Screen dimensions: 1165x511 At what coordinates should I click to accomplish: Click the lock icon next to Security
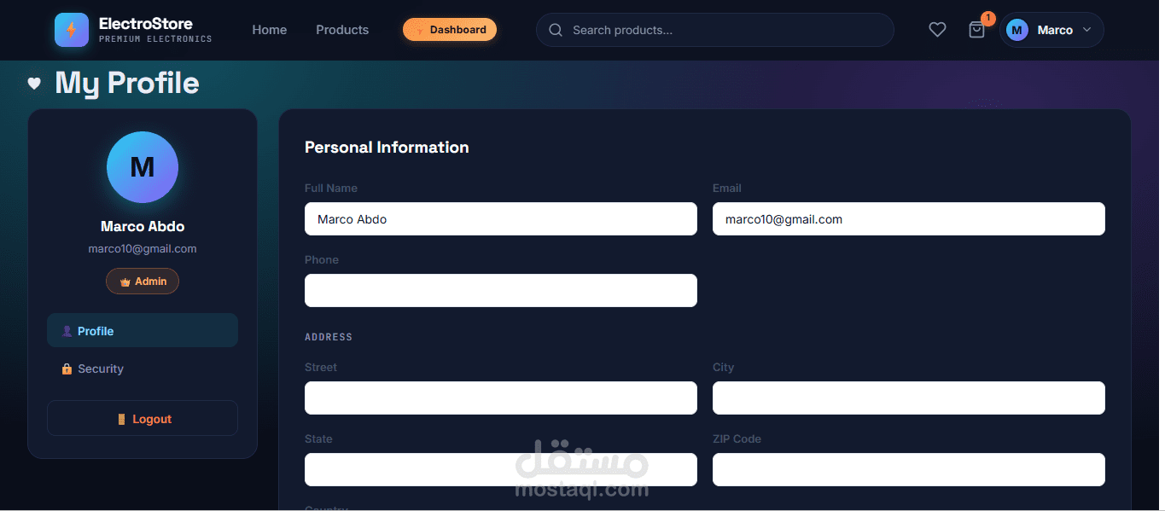pos(67,369)
